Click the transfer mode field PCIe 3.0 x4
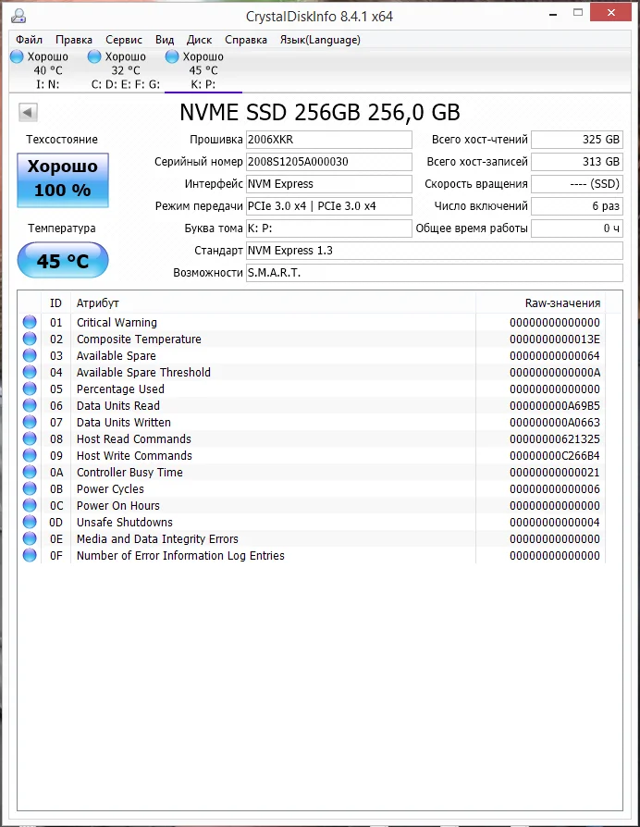Image resolution: width=640 pixels, height=827 pixels. (x=329, y=206)
